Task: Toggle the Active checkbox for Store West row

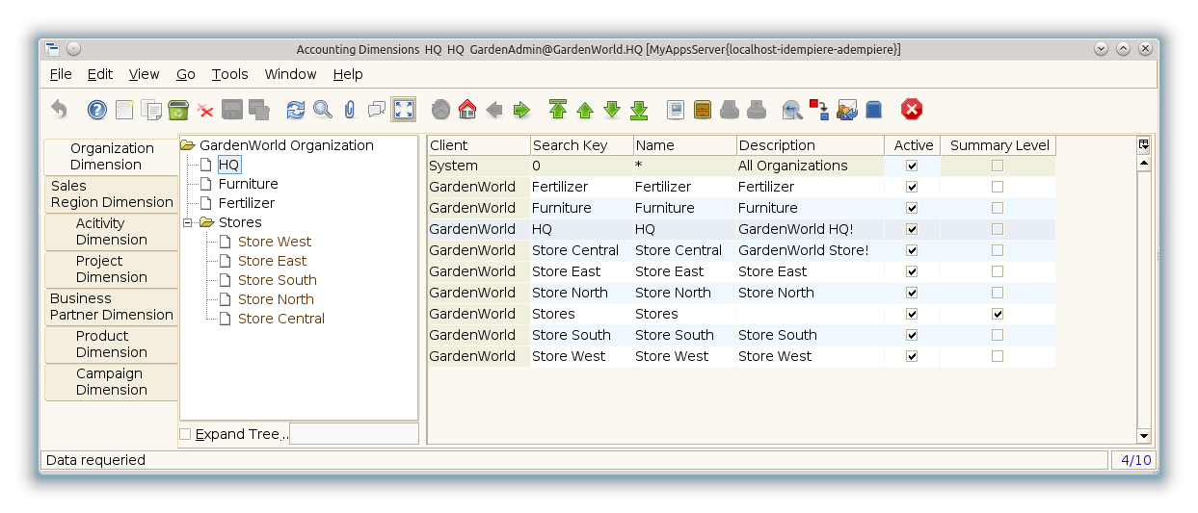Action: click(912, 356)
